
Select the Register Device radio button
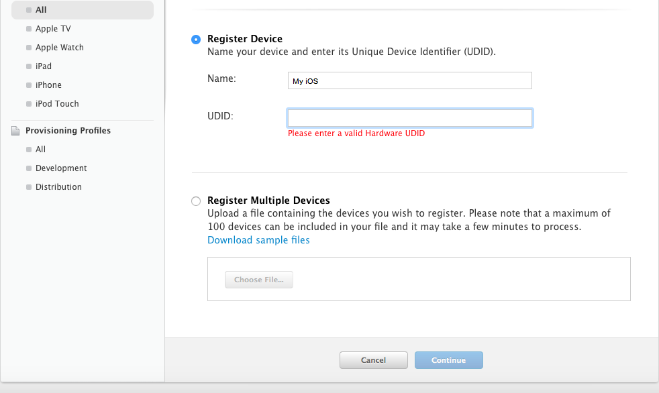(x=196, y=40)
